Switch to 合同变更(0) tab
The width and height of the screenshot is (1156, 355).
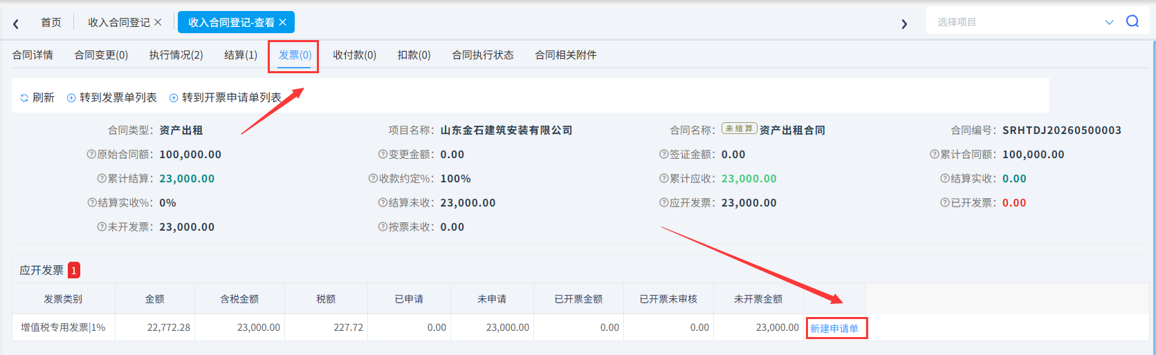[x=101, y=55]
